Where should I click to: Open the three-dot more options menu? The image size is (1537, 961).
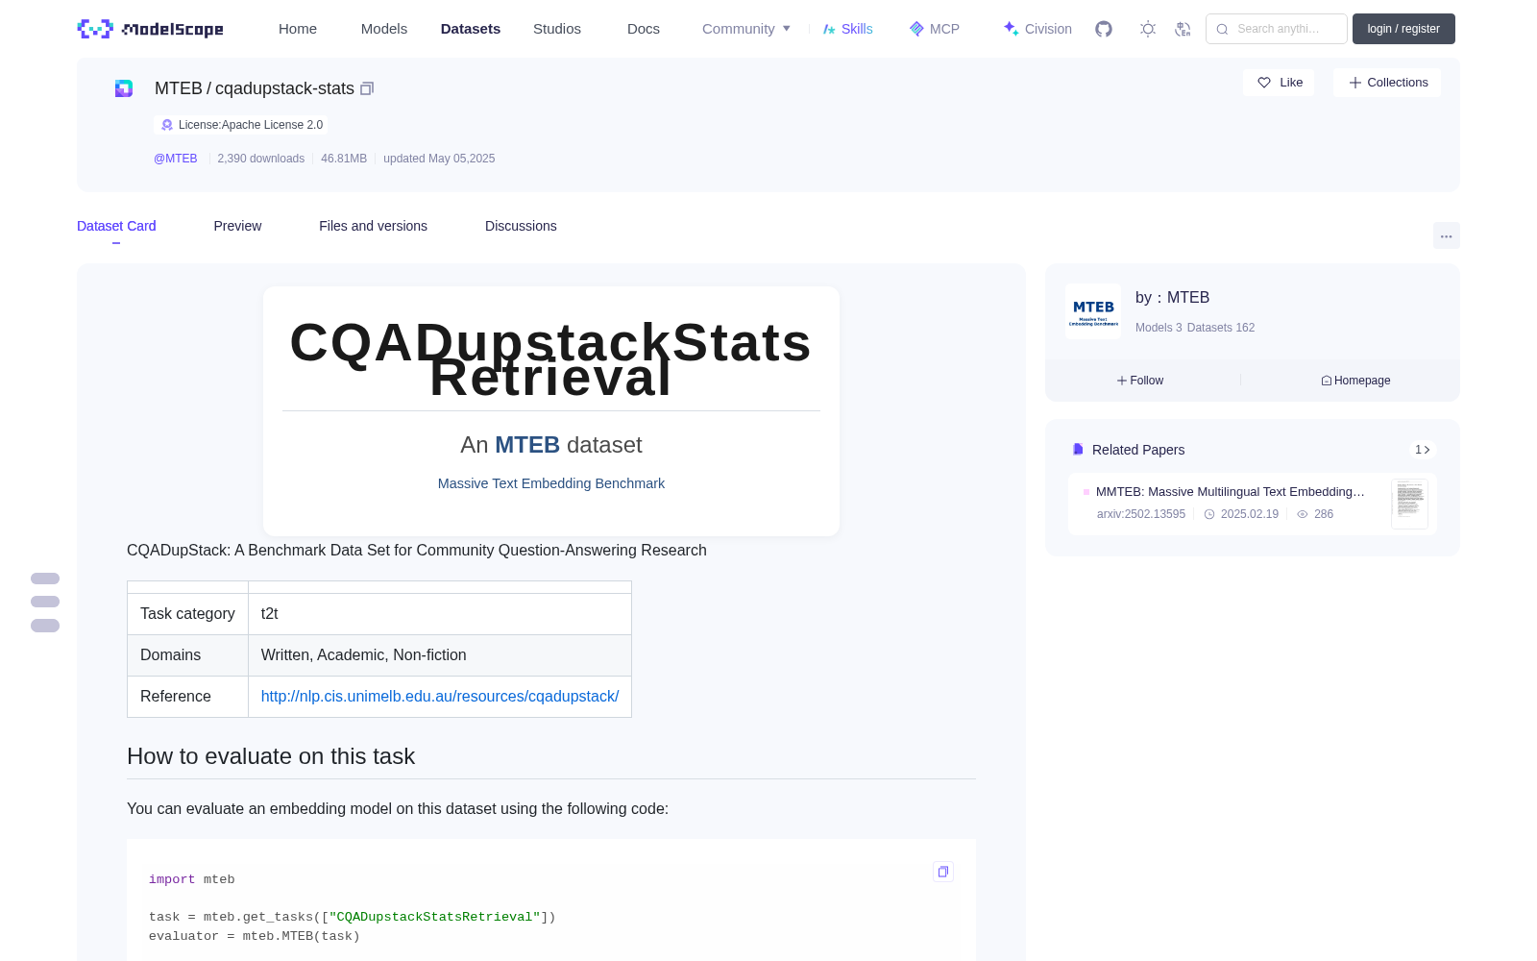1446,235
